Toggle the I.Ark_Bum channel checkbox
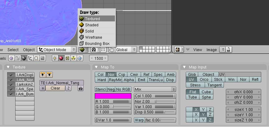This screenshot has height=127, width=269. click(11, 94)
